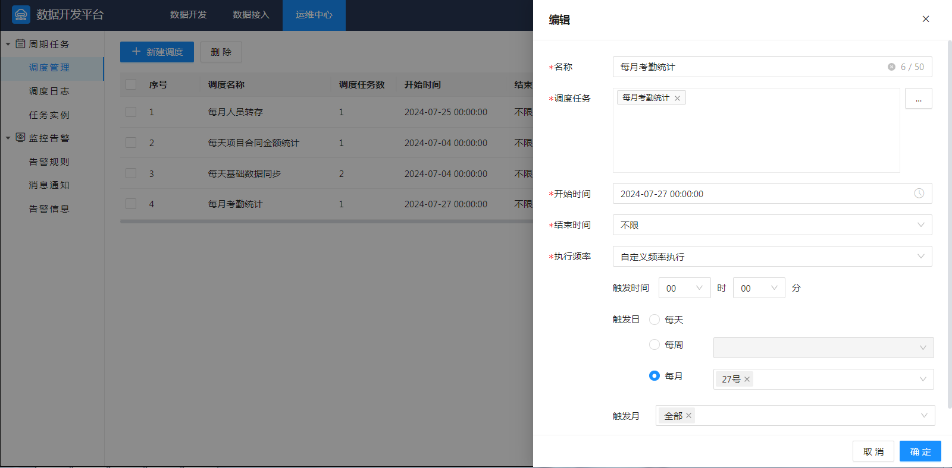The height and width of the screenshot is (468, 952).
Task: Clear the name field using clear icon
Action: [891, 67]
